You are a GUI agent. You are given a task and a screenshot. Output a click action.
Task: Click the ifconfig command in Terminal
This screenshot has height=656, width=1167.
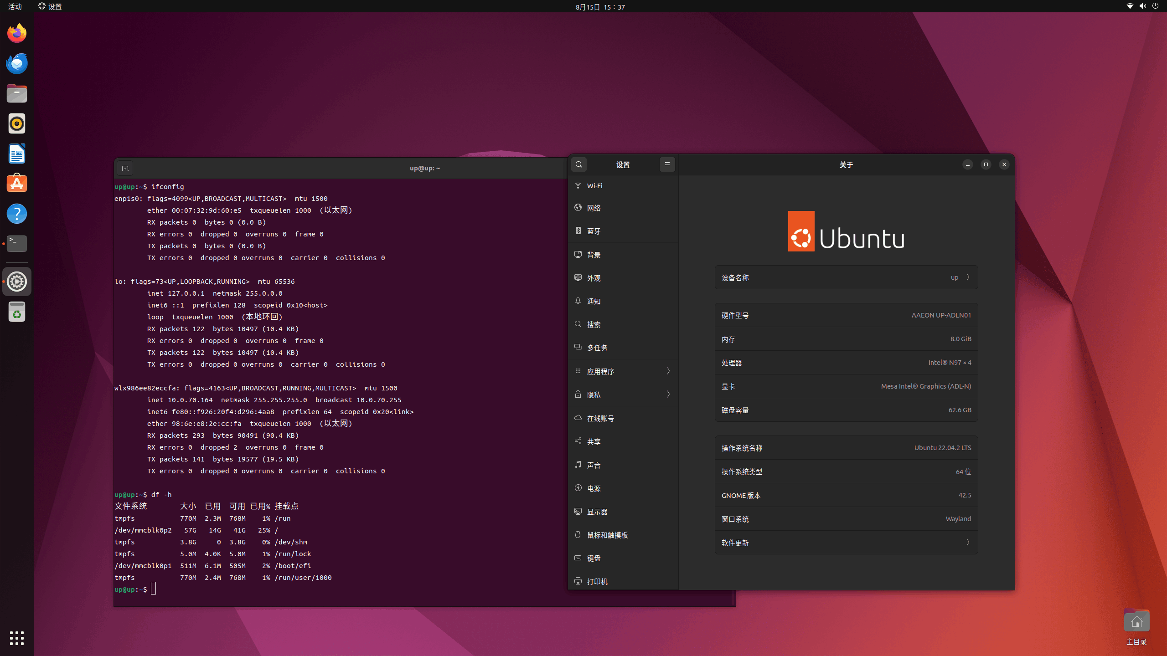(x=168, y=187)
